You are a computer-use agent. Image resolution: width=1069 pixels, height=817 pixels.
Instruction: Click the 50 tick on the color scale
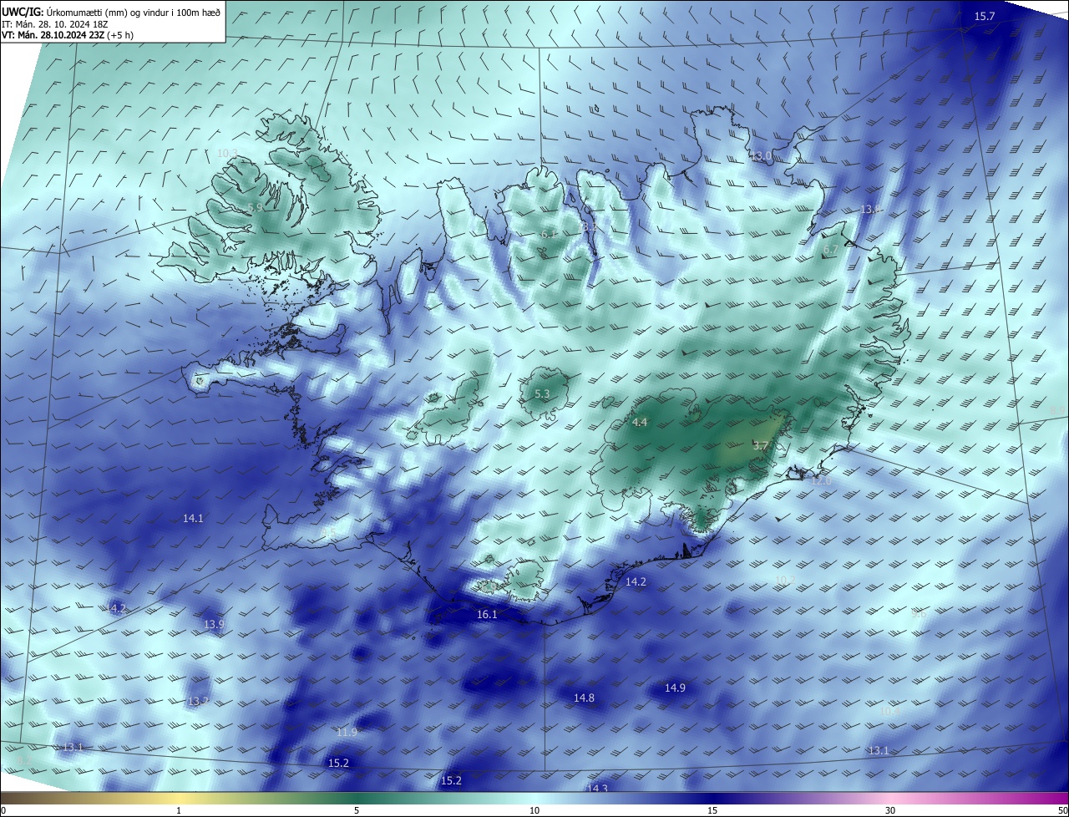tap(1062, 810)
